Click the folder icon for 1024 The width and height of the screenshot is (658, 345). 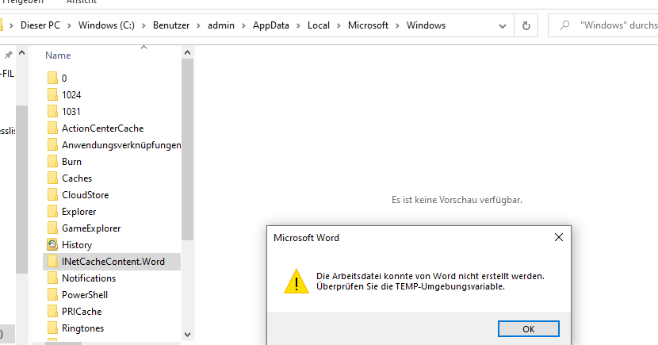click(x=52, y=94)
